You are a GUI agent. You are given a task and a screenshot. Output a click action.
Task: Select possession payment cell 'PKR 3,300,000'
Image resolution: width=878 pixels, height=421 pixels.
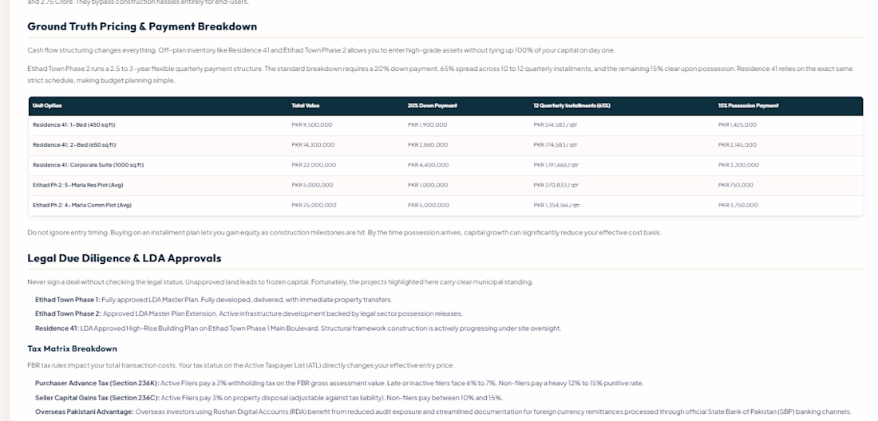[x=738, y=165]
